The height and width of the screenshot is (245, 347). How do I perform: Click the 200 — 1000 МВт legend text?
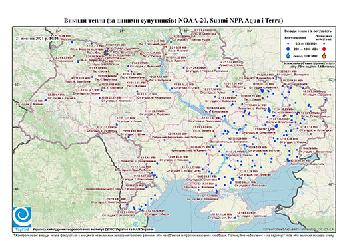point(306,49)
